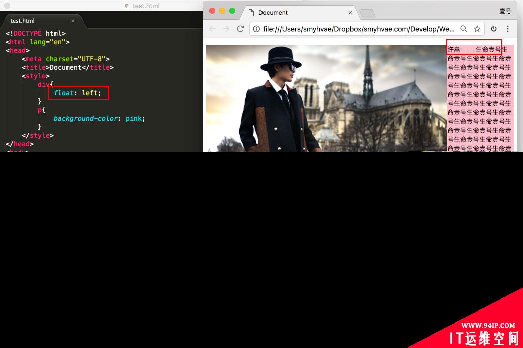This screenshot has width=523, height=348.
Task: Click the opening '<style>' tag line
Action: [x=36, y=76]
